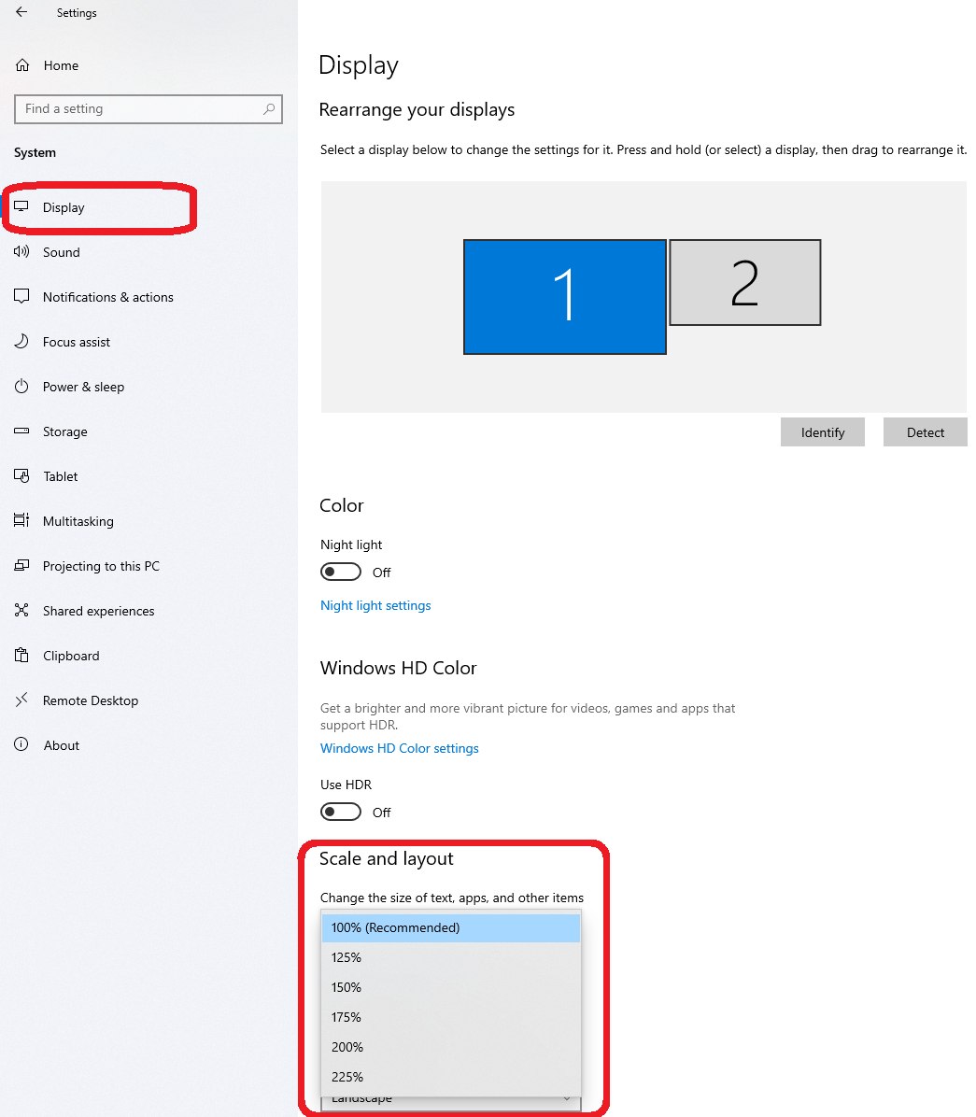This screenshot has width=976, height=1117.
Task: Turn on the Night light toggle
Action: (341, 572)
